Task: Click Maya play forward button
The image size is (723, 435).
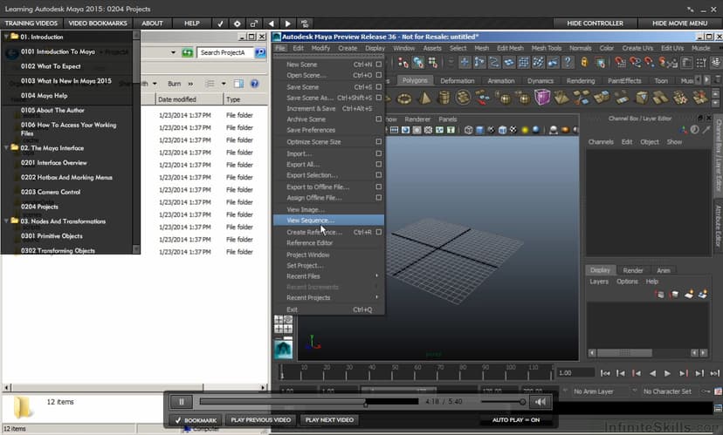Action: click(667, 373)
